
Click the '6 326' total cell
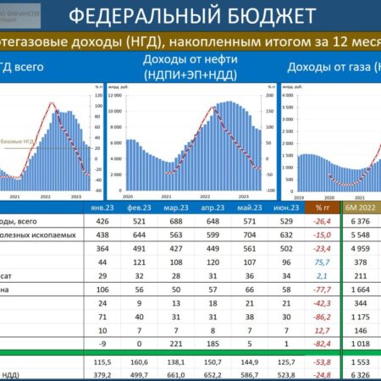pyautogui.click(x=361, y=375)
